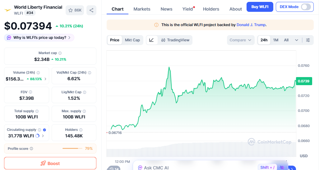Screen dimensions: 319x170
Task: Open the Compare dropdown
Action: 240,40
